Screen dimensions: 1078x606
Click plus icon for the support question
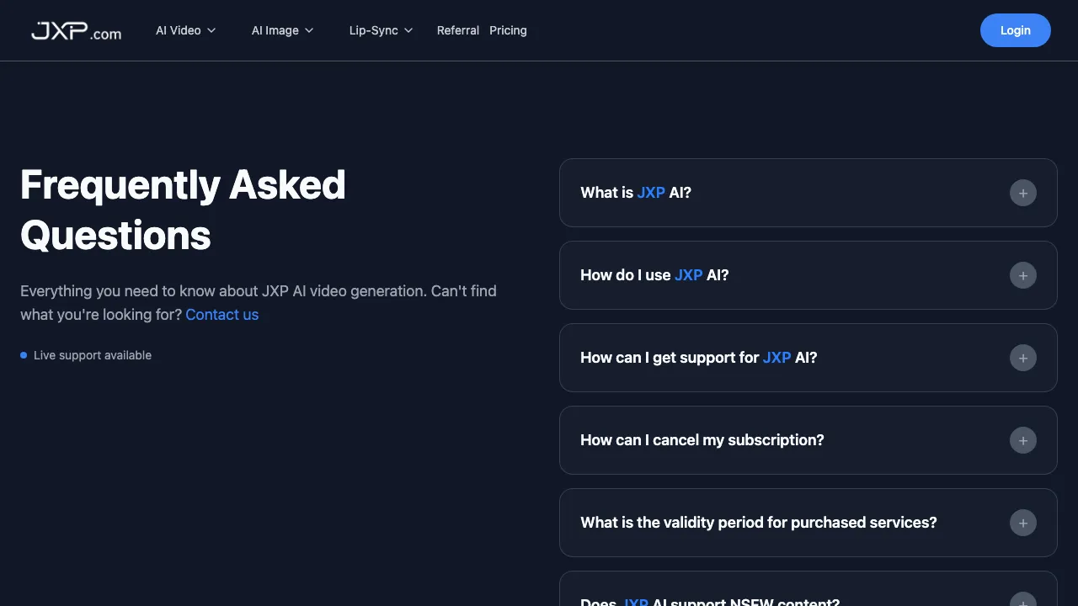tap(1022, 358)
